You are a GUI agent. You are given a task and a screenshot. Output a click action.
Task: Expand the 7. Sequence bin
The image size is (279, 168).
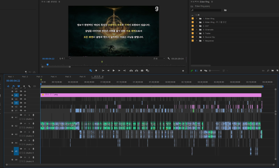(197, 41)
